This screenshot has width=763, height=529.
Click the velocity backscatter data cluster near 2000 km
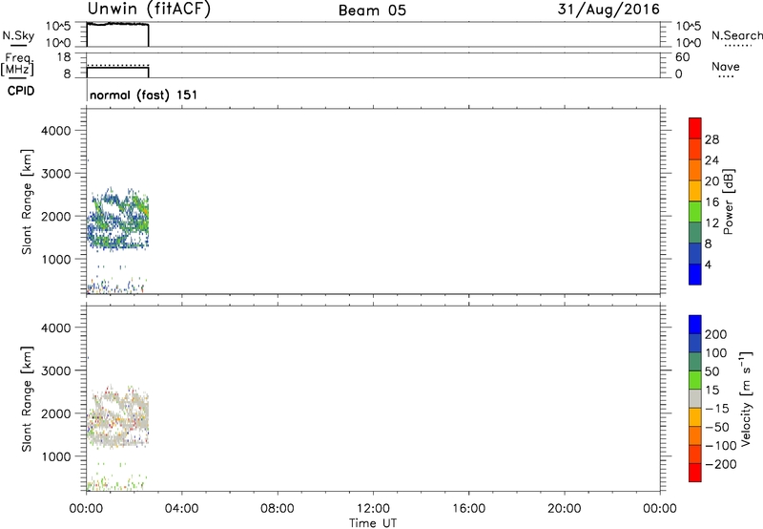click(118, 416)
